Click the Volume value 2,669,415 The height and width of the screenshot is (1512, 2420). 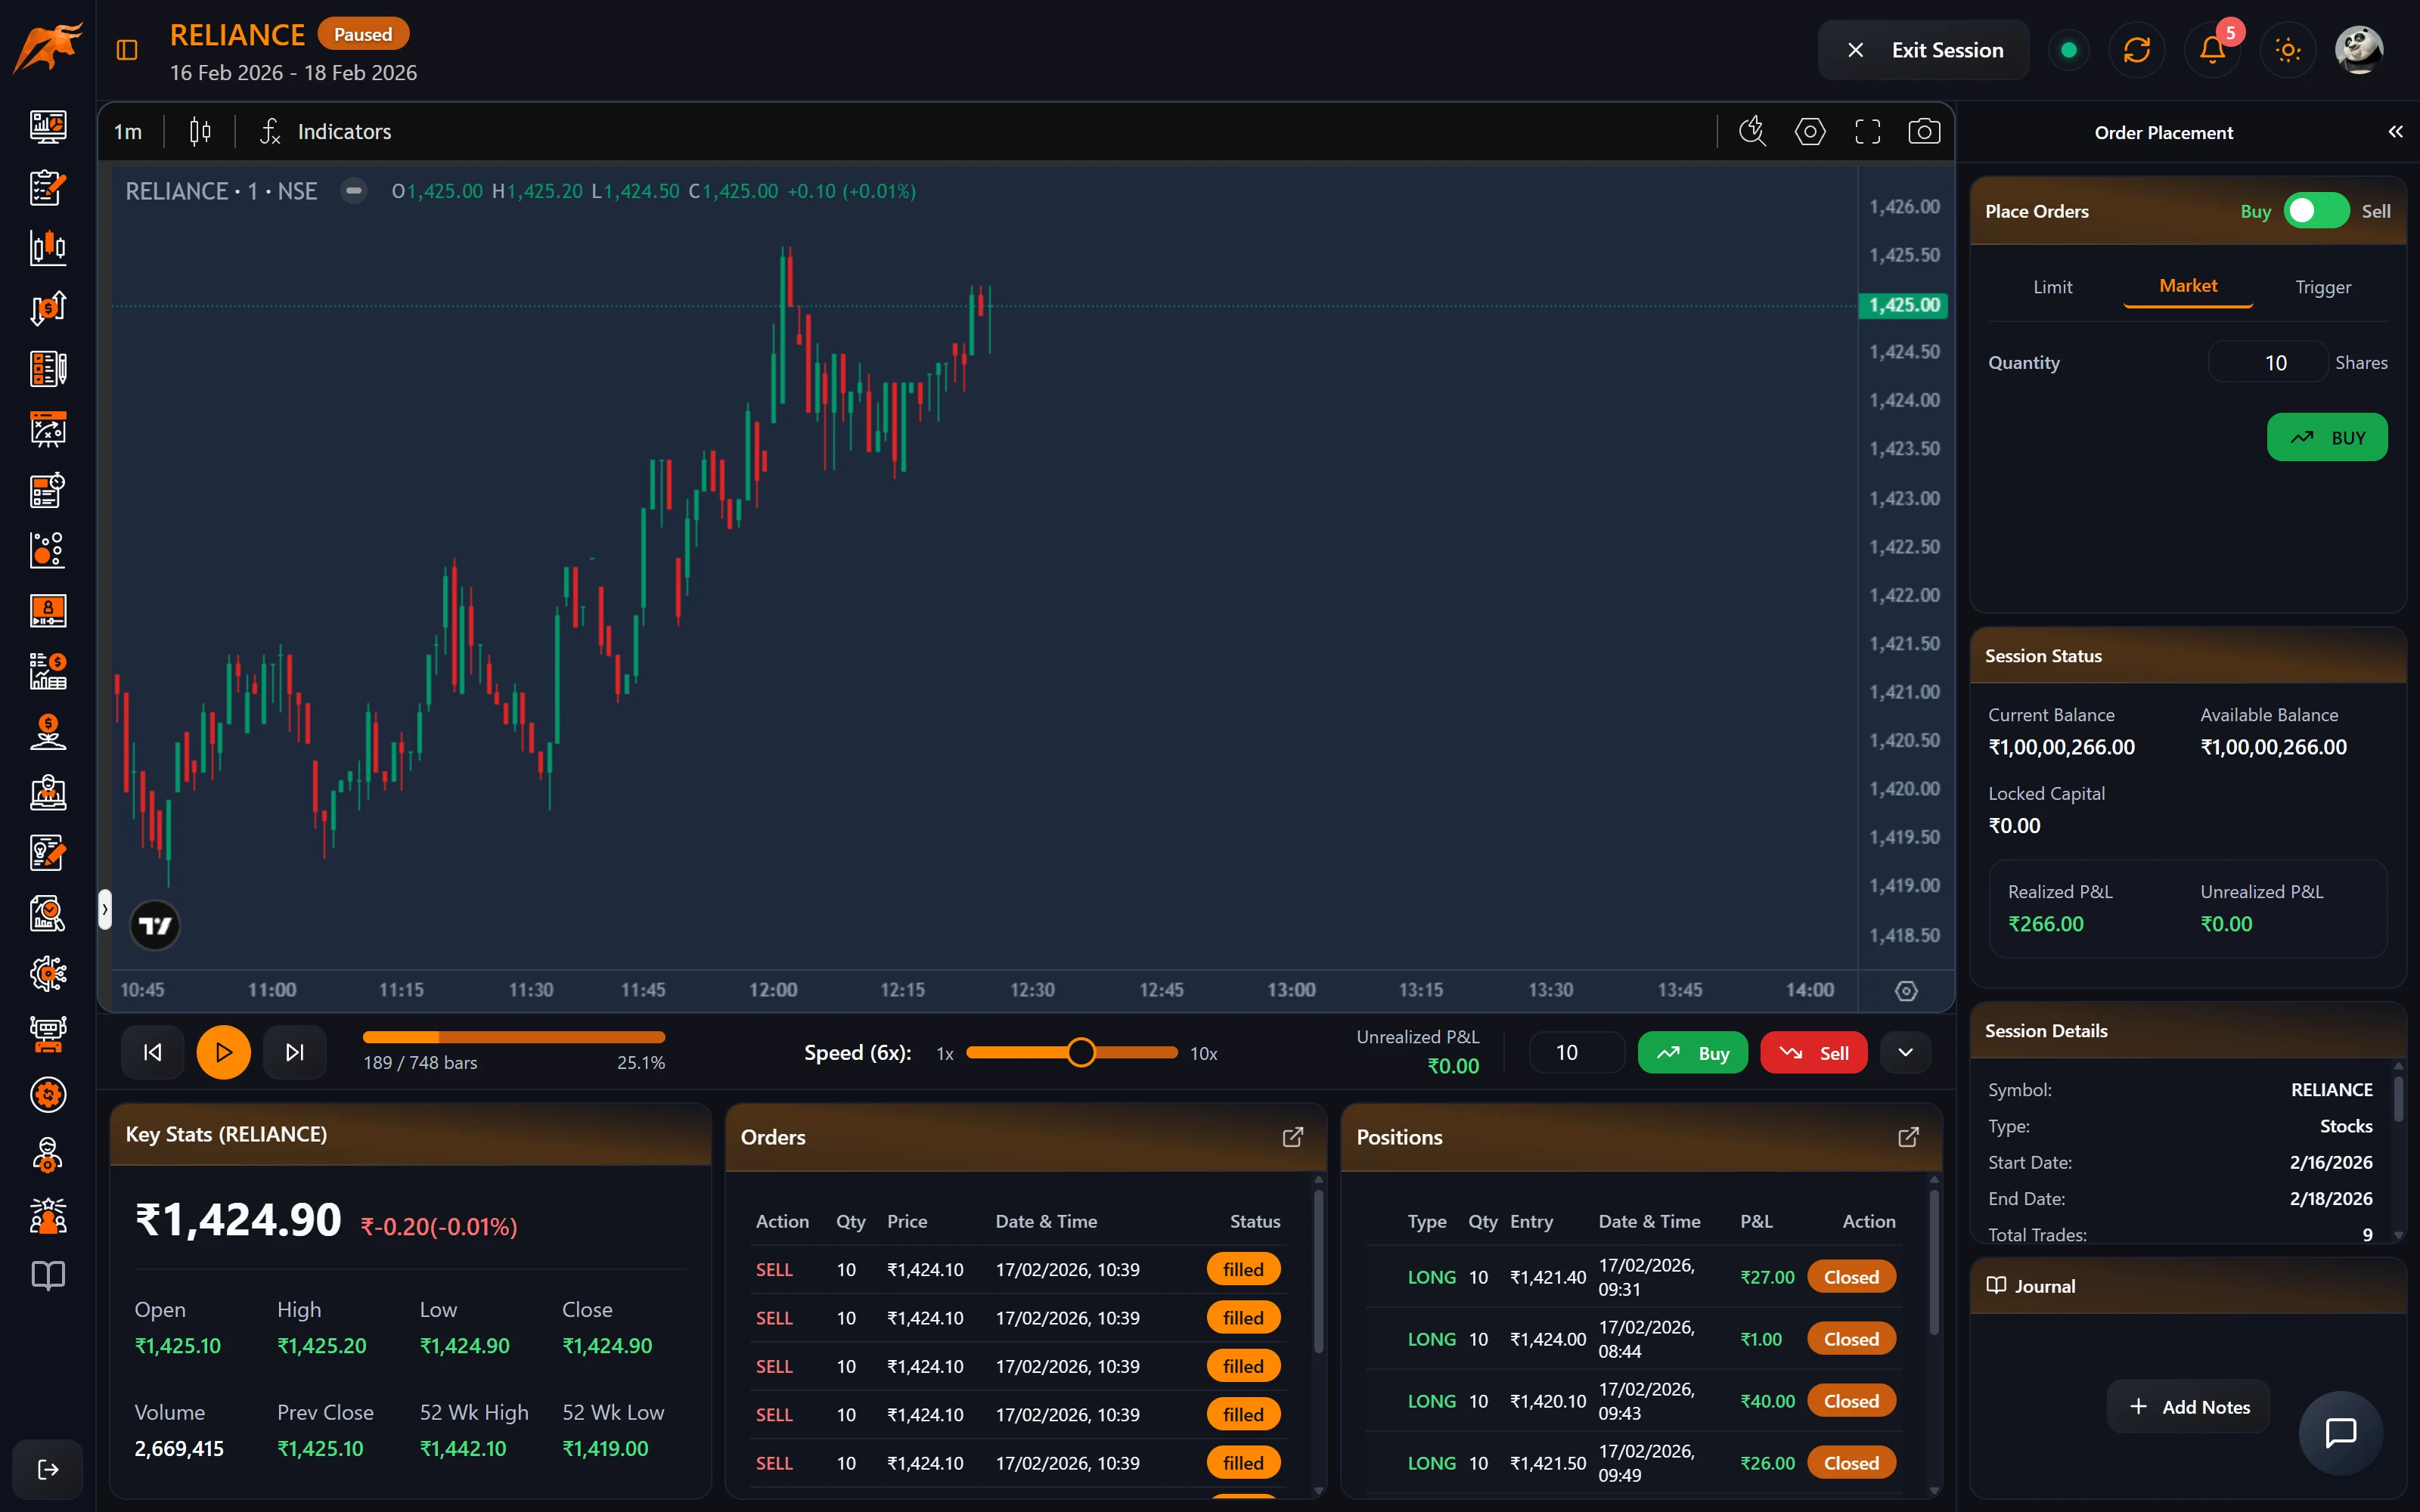[x=179, y=1448]
